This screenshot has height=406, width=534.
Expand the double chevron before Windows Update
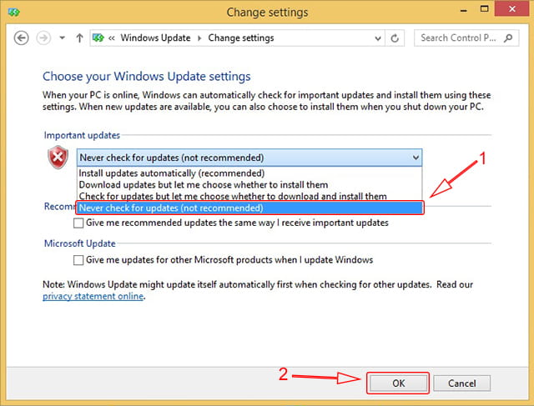[x=111, y=38]
